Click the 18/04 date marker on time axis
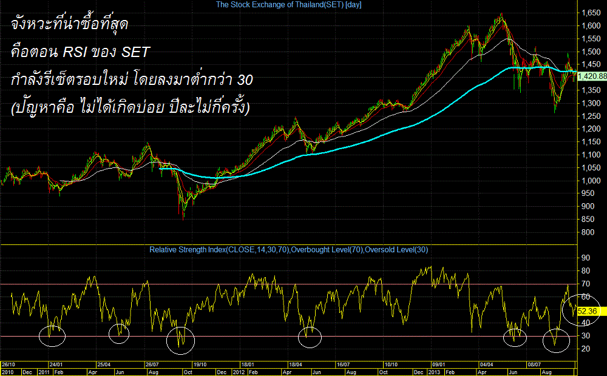This screenshot has height=376, width=607. pyautogui.click(x=296, y=365)
